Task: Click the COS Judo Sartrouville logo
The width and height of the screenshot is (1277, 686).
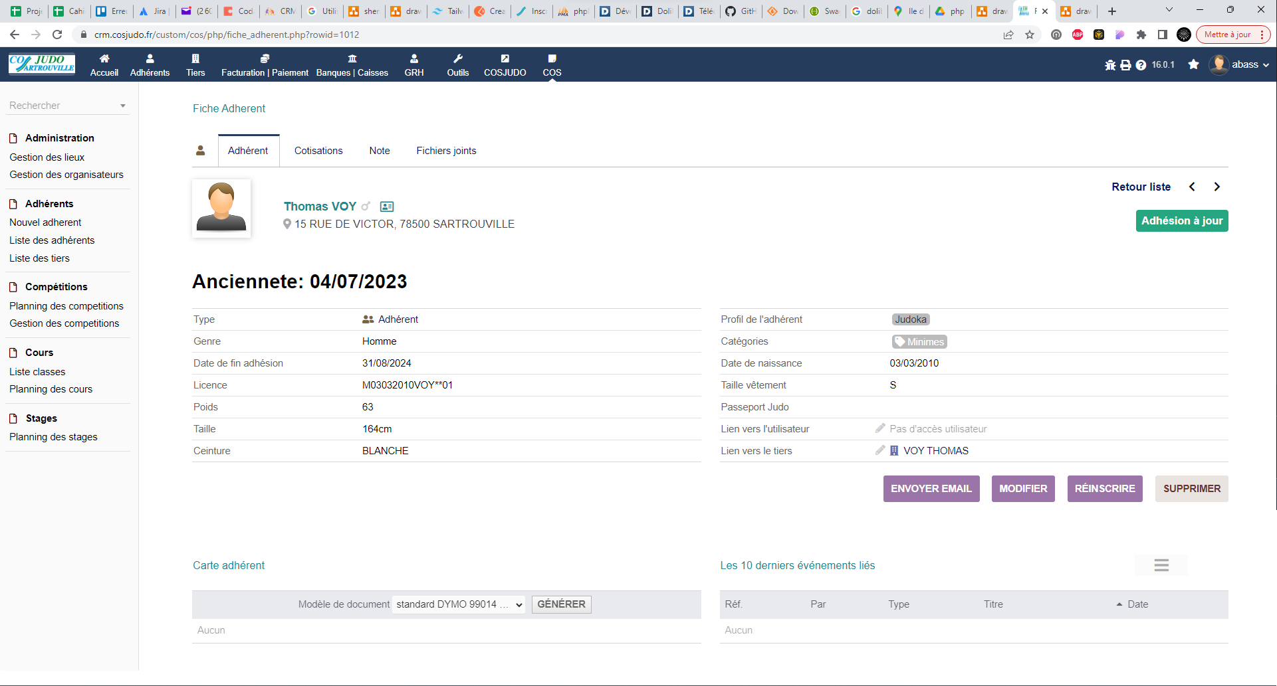Action: click(x=42, y=64)
